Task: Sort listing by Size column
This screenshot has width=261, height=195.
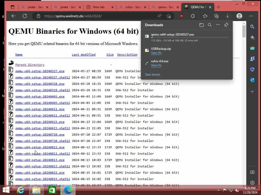Action: (110, 55)
